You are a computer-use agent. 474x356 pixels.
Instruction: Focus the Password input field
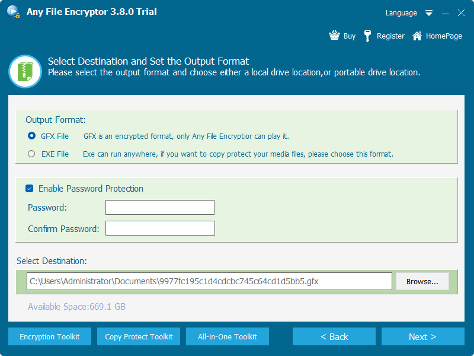click(x=160, y=207)
